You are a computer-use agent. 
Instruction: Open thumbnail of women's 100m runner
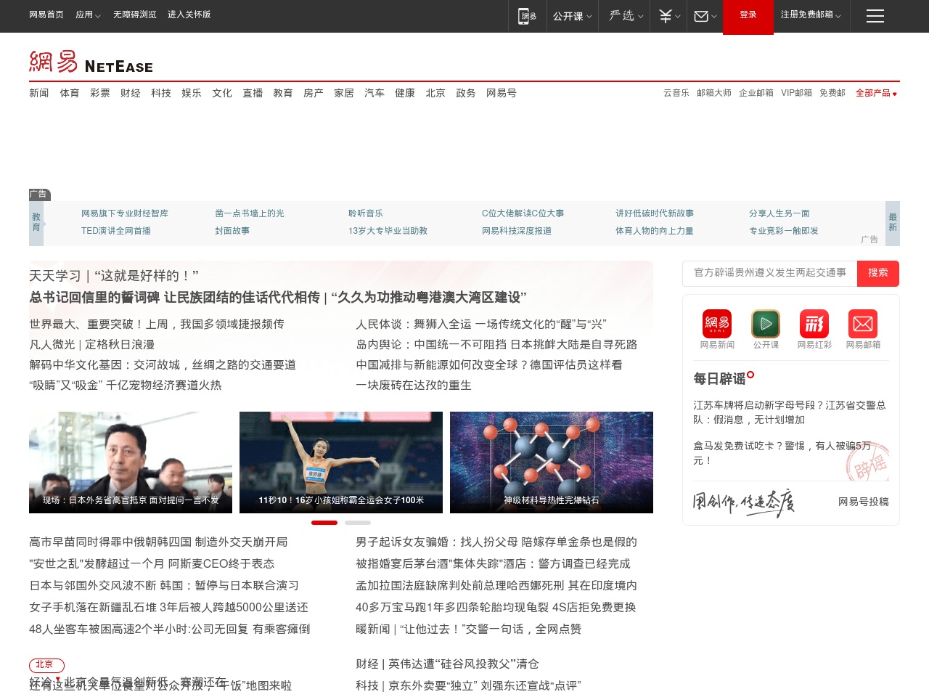(341, 462)
